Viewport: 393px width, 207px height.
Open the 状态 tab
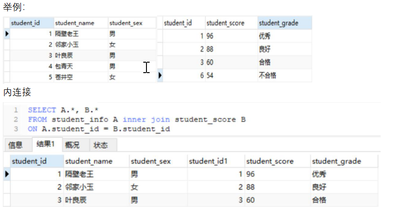click(x=101, y=145)
